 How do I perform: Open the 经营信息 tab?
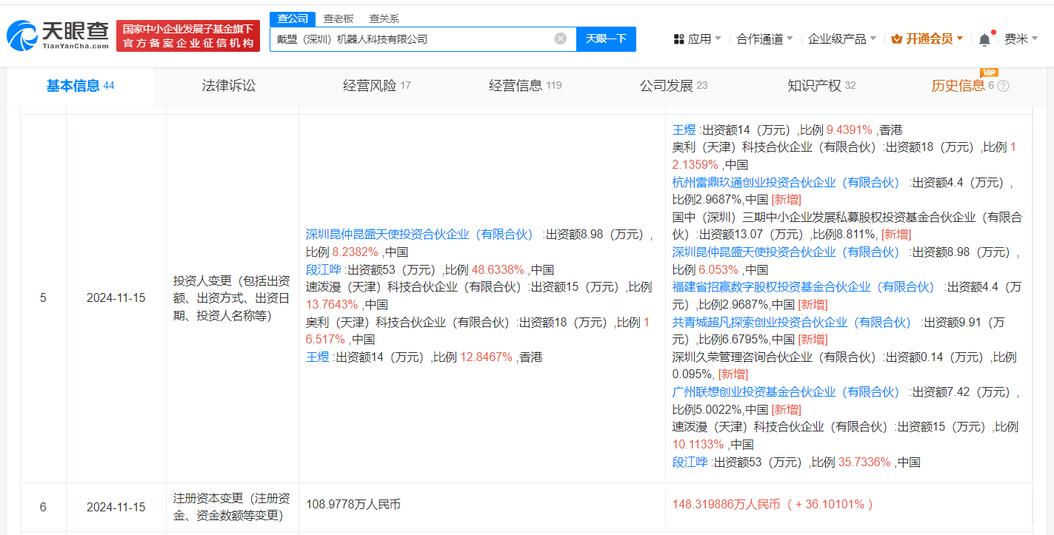click(525, 86)
